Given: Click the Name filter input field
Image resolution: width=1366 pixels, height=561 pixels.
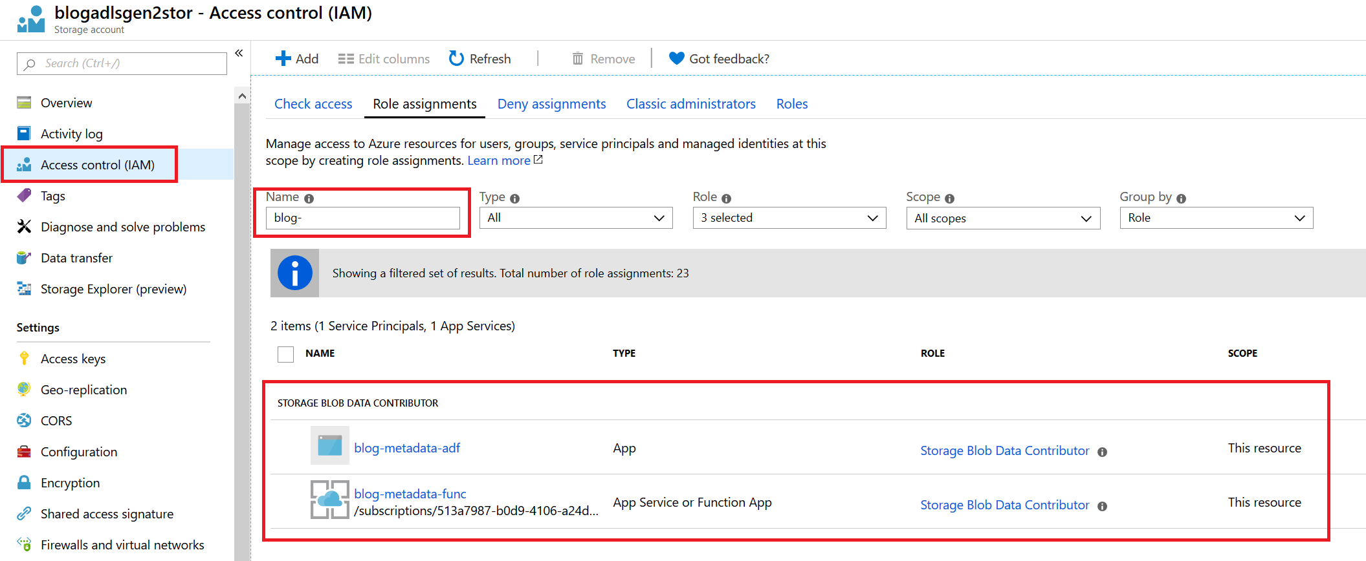Looking at the screenshot, I should [363, 218].
